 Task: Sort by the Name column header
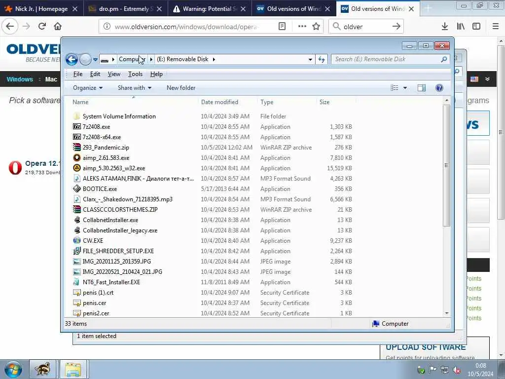click(80, 102)
